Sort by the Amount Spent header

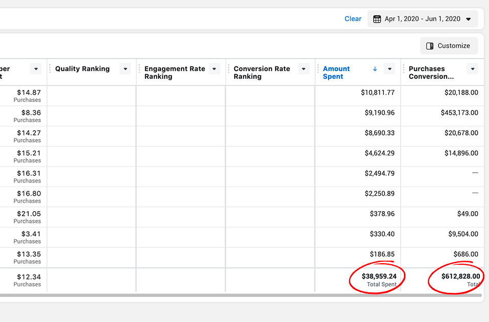[x=336, y=73]
